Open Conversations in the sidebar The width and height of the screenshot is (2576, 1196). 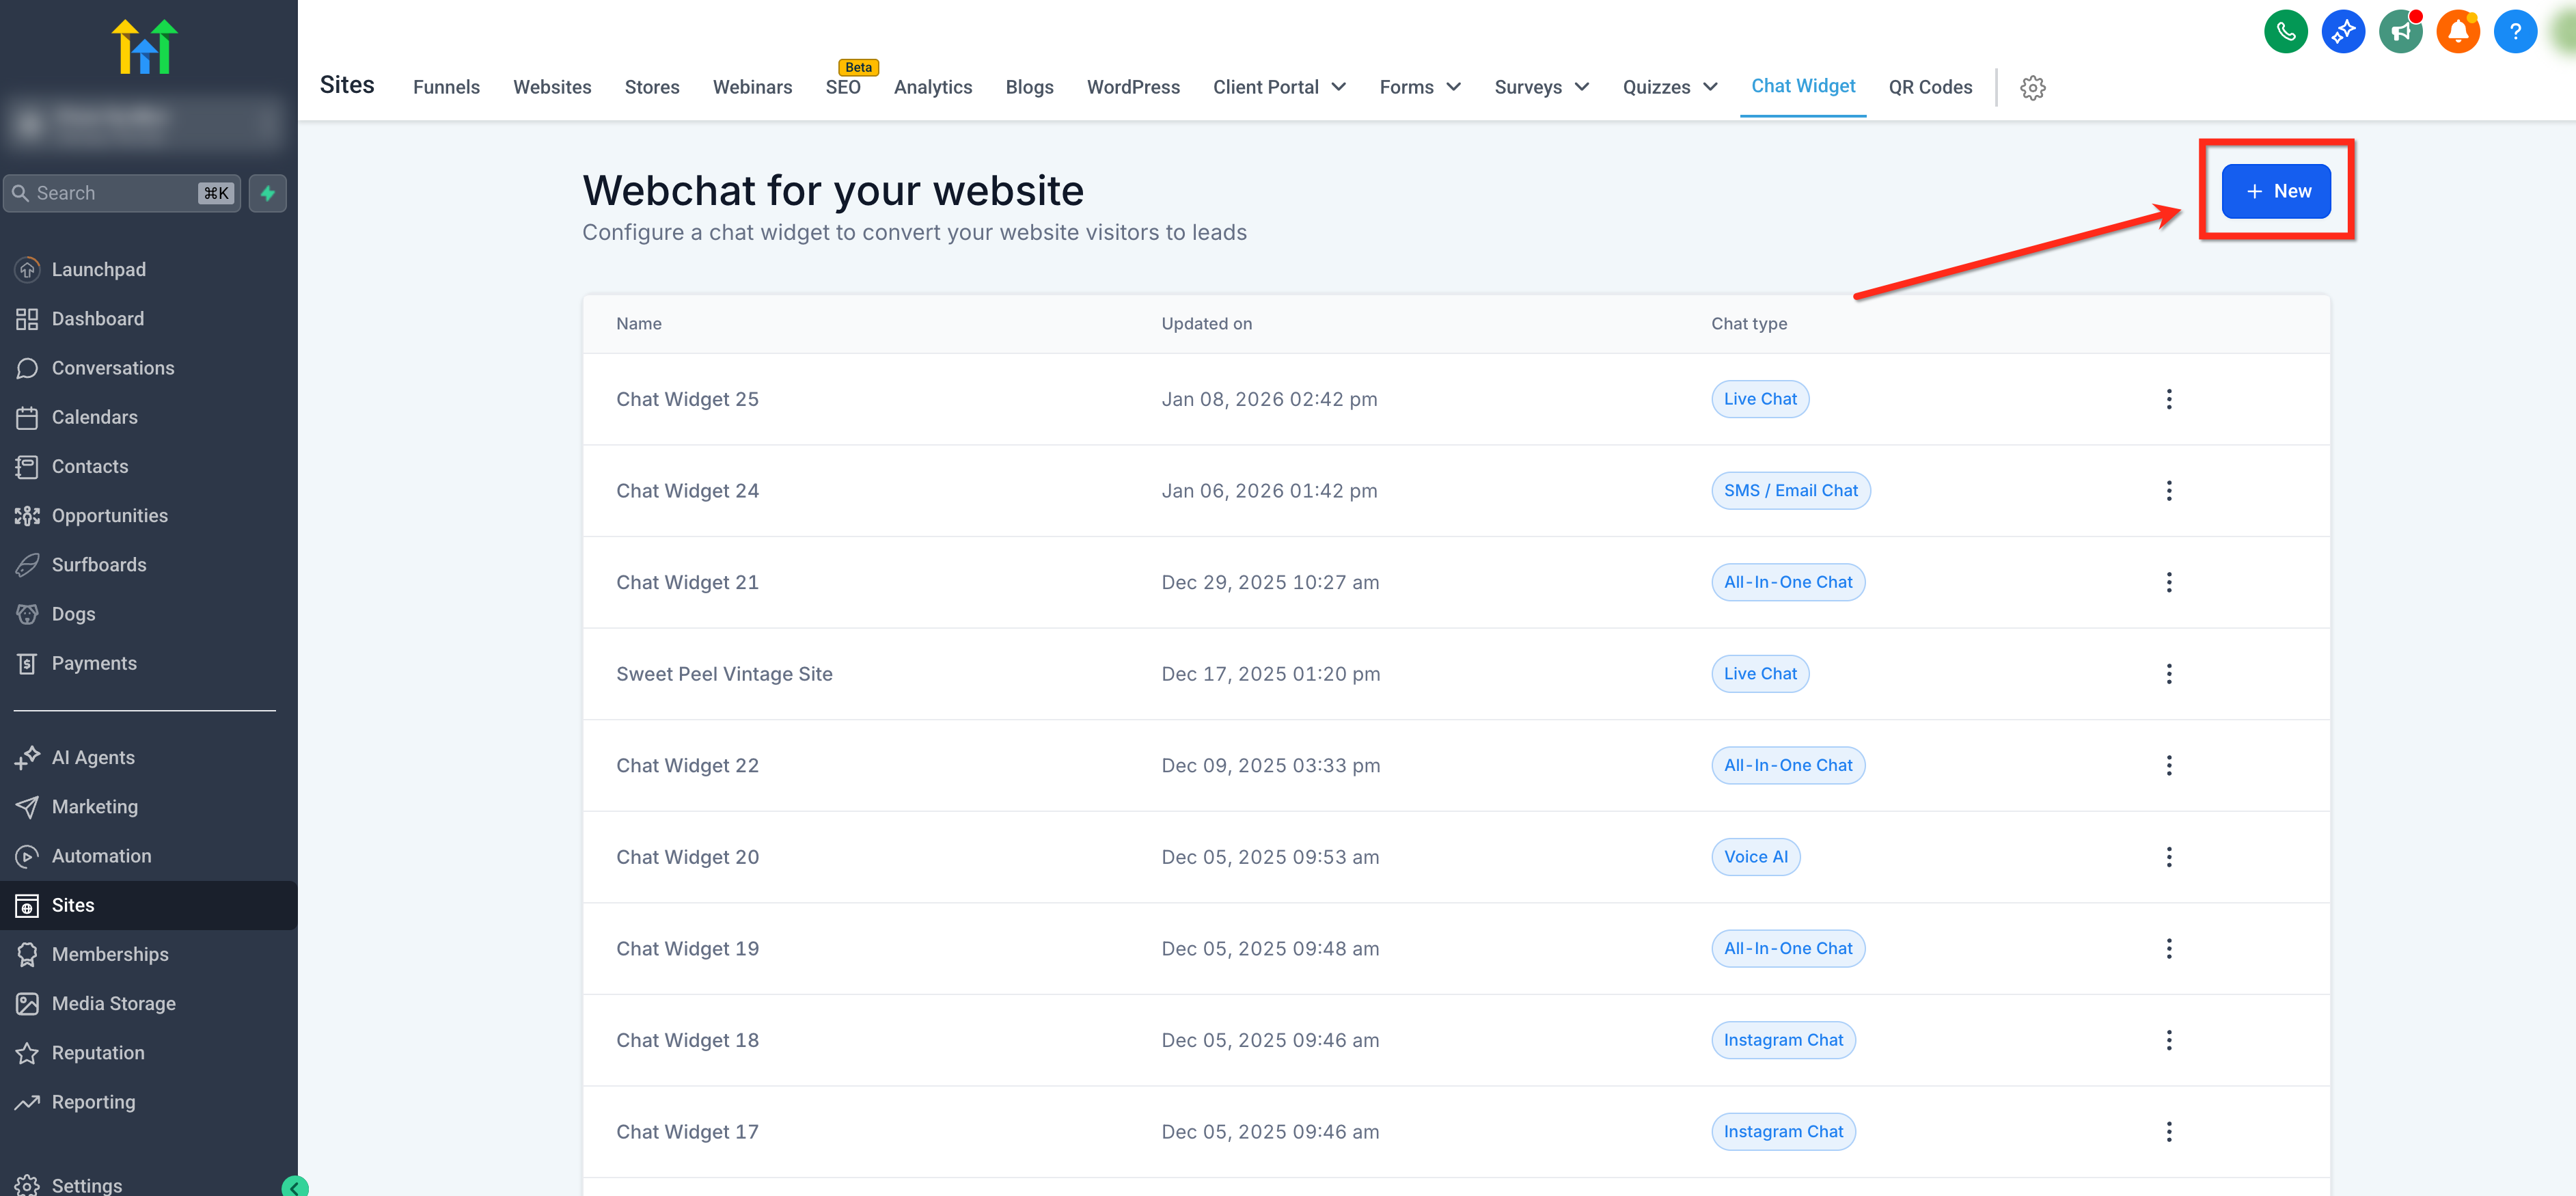pyautogui.click(x=112, y=368)
